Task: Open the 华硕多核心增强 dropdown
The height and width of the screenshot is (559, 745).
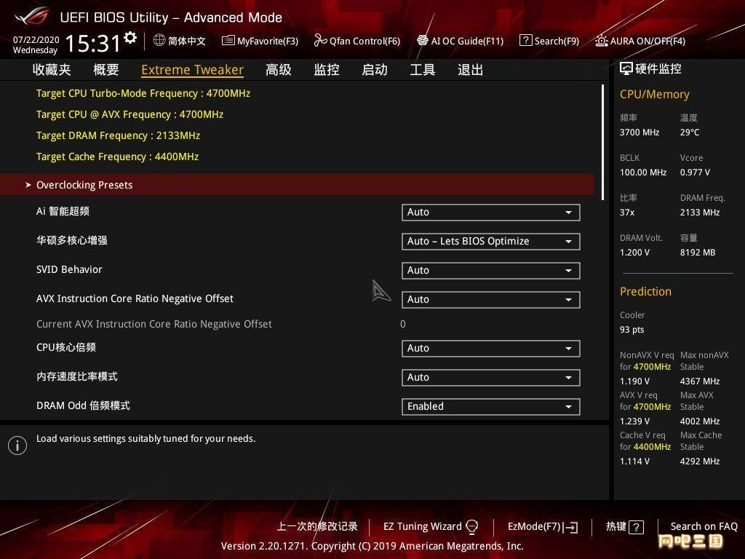Action: [x=491, y=242]
